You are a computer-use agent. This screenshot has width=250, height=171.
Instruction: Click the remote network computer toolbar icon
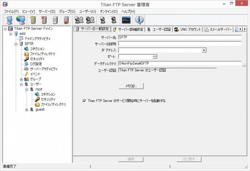coord(21,20)
